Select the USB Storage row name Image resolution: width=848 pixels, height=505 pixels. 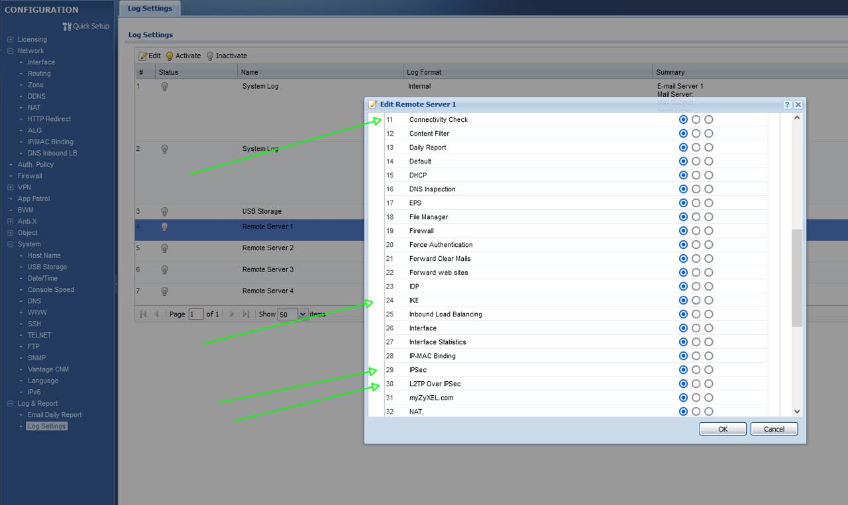coord(262,212)
